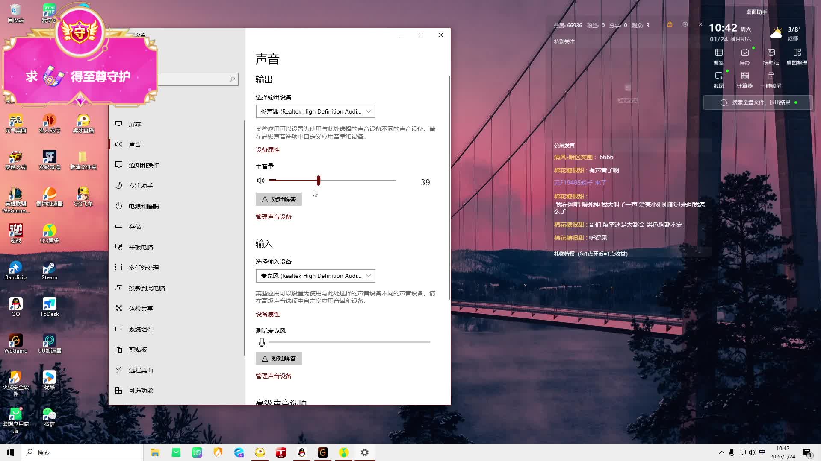Select 屏幕 in the Settings sidebar

click(x=135, y=124)
